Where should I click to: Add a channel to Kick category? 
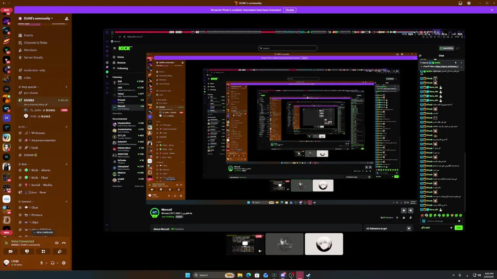[66, 164]
